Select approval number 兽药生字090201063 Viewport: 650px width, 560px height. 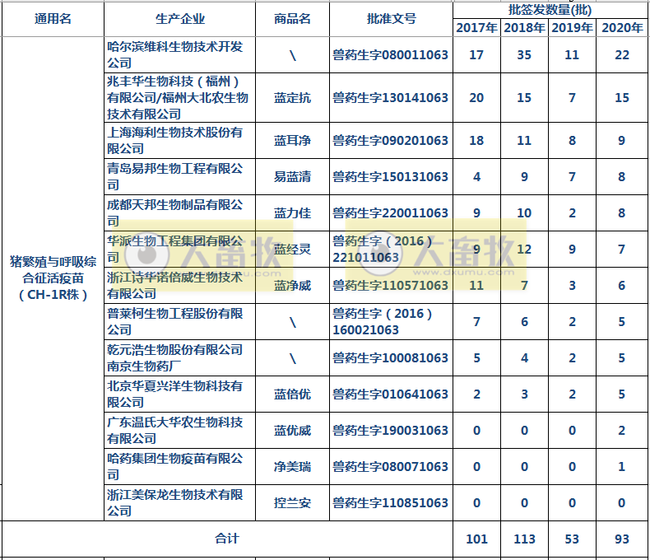[391, 141]
